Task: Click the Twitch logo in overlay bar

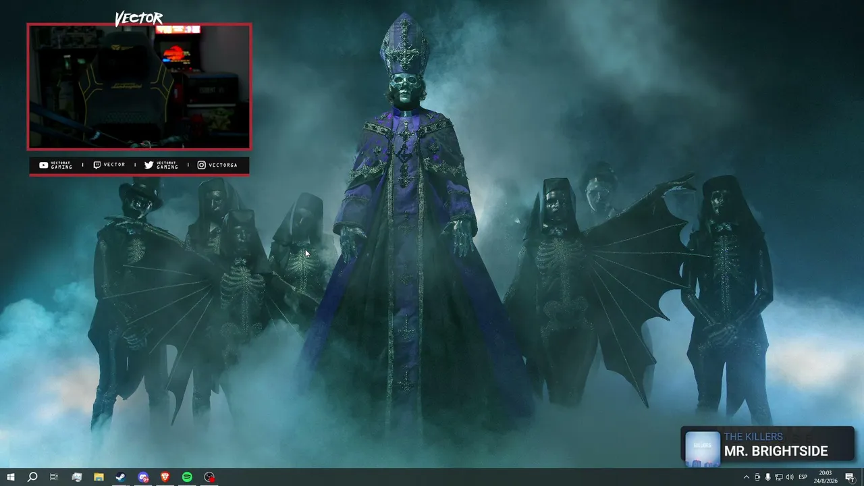Action: tap(97, 165)
